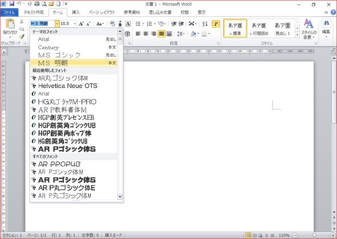Viewport: 337px width, 239px height.
Task: Collapse the font name dropdown arrow
Action: click(x=57, y=24)
